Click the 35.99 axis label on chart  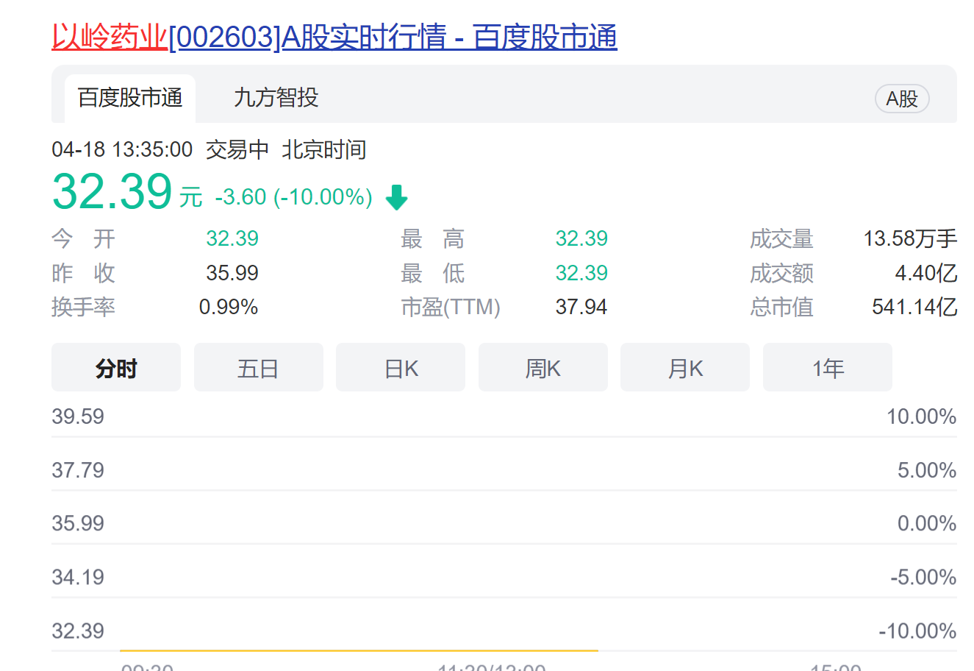tap(78, 523)
